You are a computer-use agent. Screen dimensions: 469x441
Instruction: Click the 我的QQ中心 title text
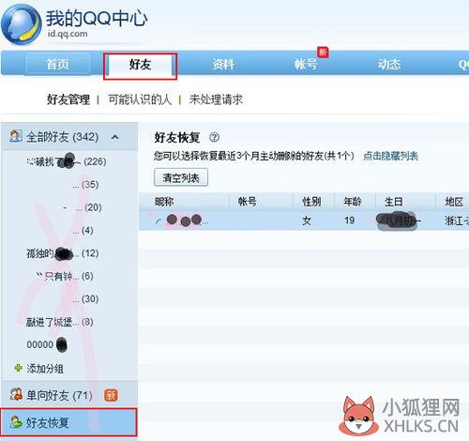click(97, 18)
